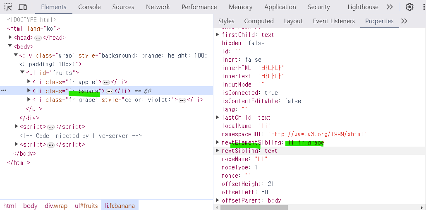Screen dimensions: 426x210
Task: Click the innerText property row
Action: coord(253,76)
